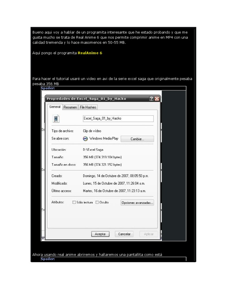Click the Cancelar button
The width and height of the screenshot is (228, 304).
124,234
